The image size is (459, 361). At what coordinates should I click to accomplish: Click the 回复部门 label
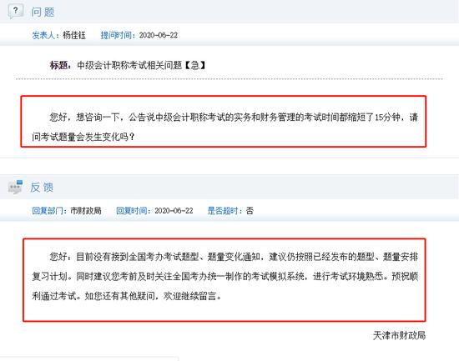48,211
